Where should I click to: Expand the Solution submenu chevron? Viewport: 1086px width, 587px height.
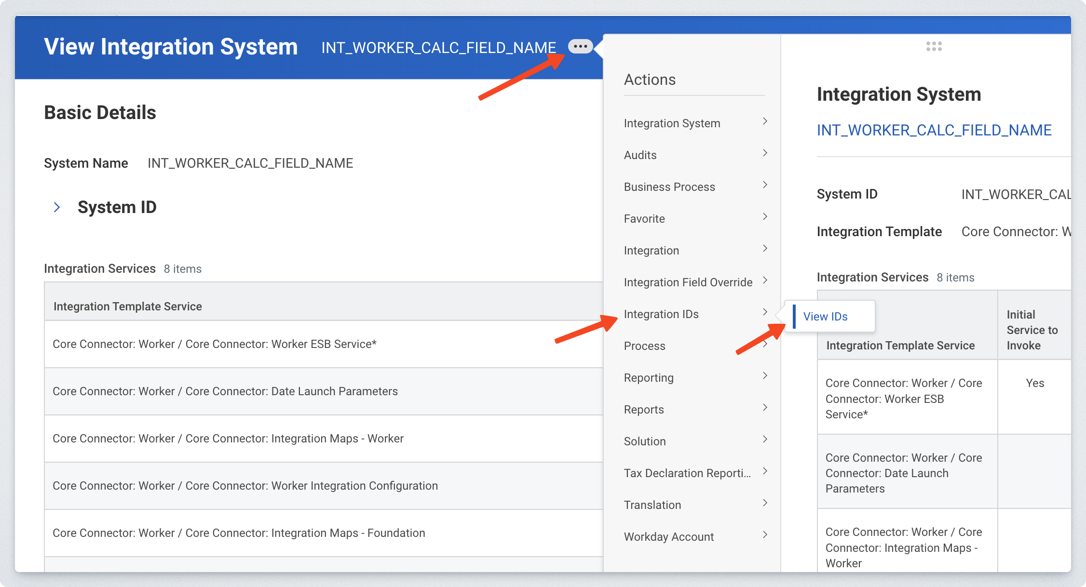pyautogui.click(x=765, y=440)
